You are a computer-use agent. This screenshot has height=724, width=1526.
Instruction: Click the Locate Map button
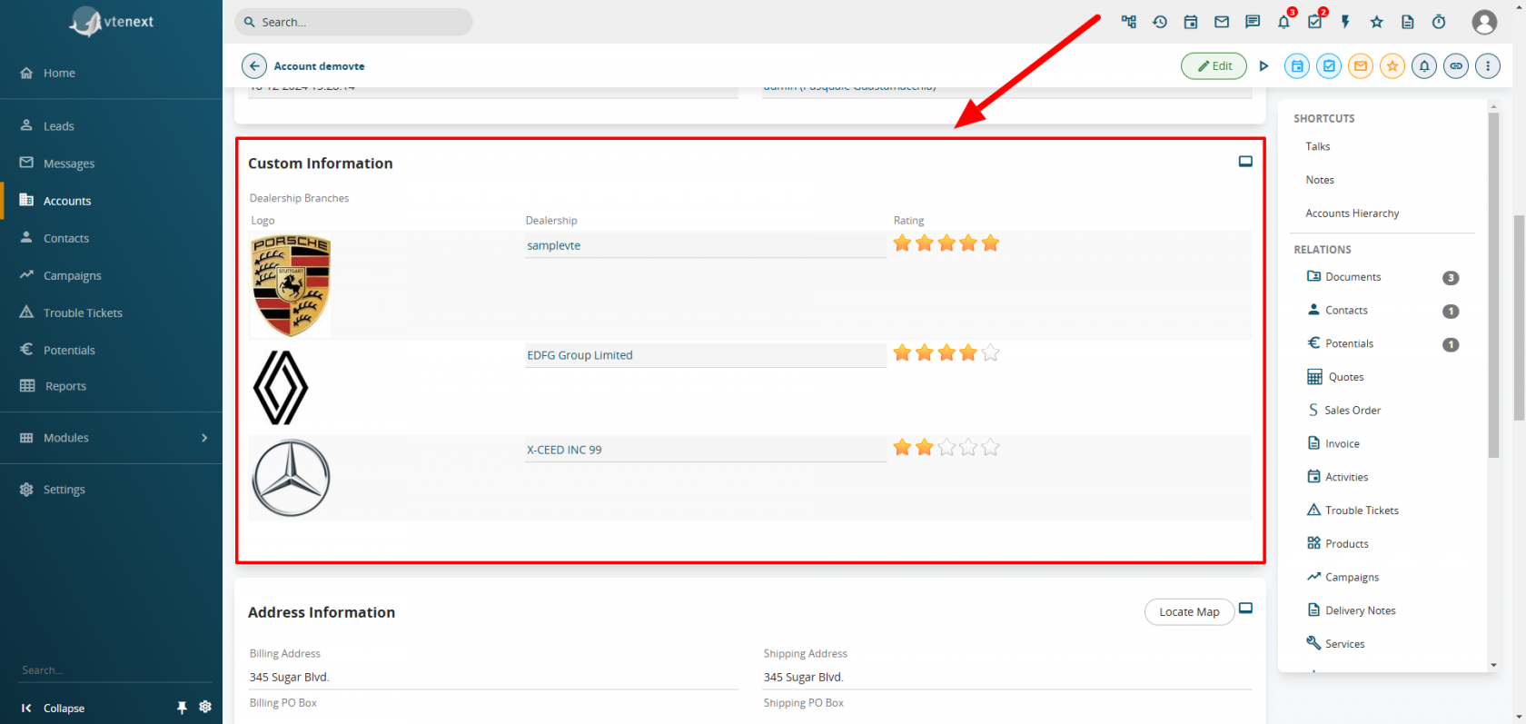point(1189,612)
